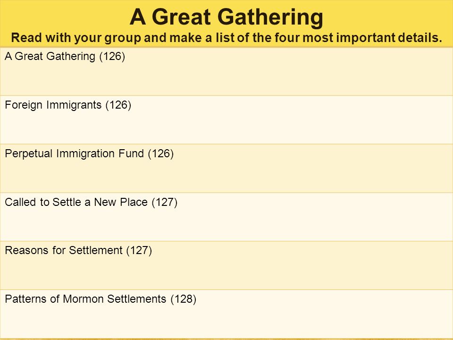Click blank notes area under A Great Gathering row
Viewport: 453px width, 340px height.
coord(226,79)
